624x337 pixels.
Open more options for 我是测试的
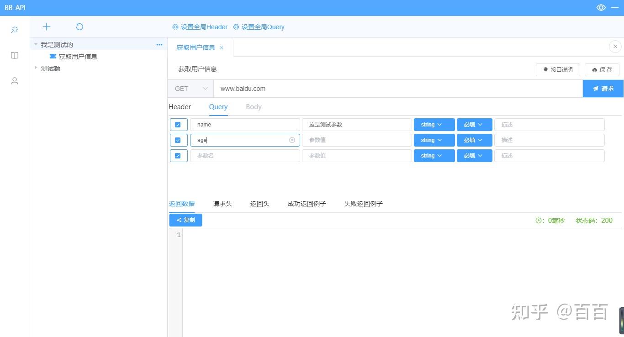[x=159, y=45]
